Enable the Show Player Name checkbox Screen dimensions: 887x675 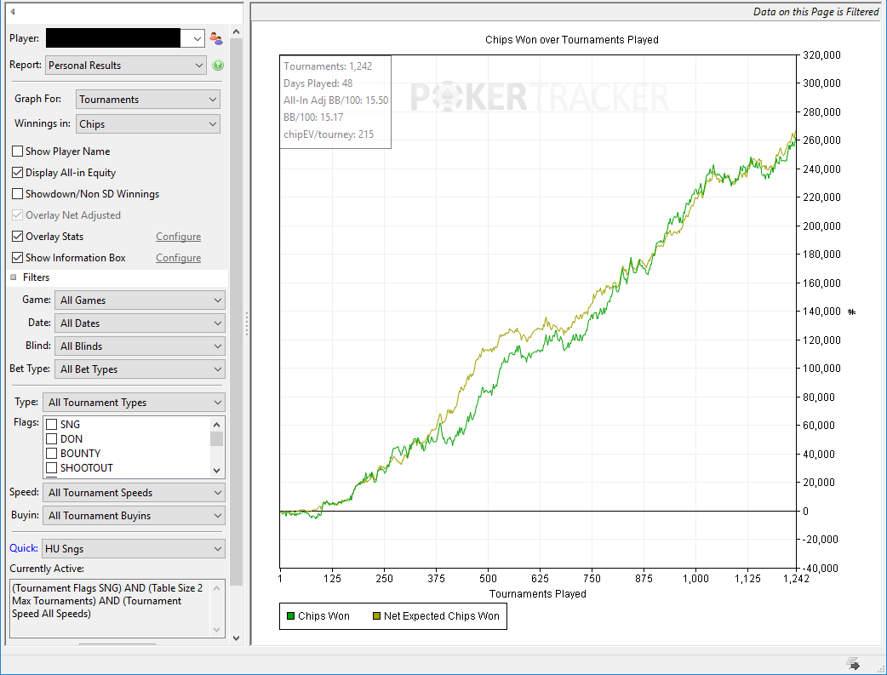18,151
